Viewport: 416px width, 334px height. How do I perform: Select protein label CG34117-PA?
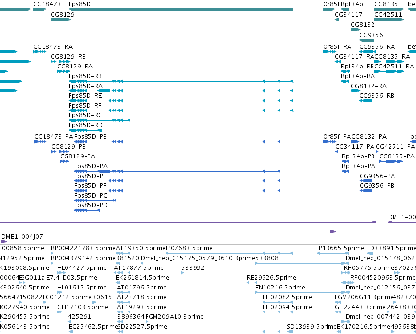pos(355,147)
